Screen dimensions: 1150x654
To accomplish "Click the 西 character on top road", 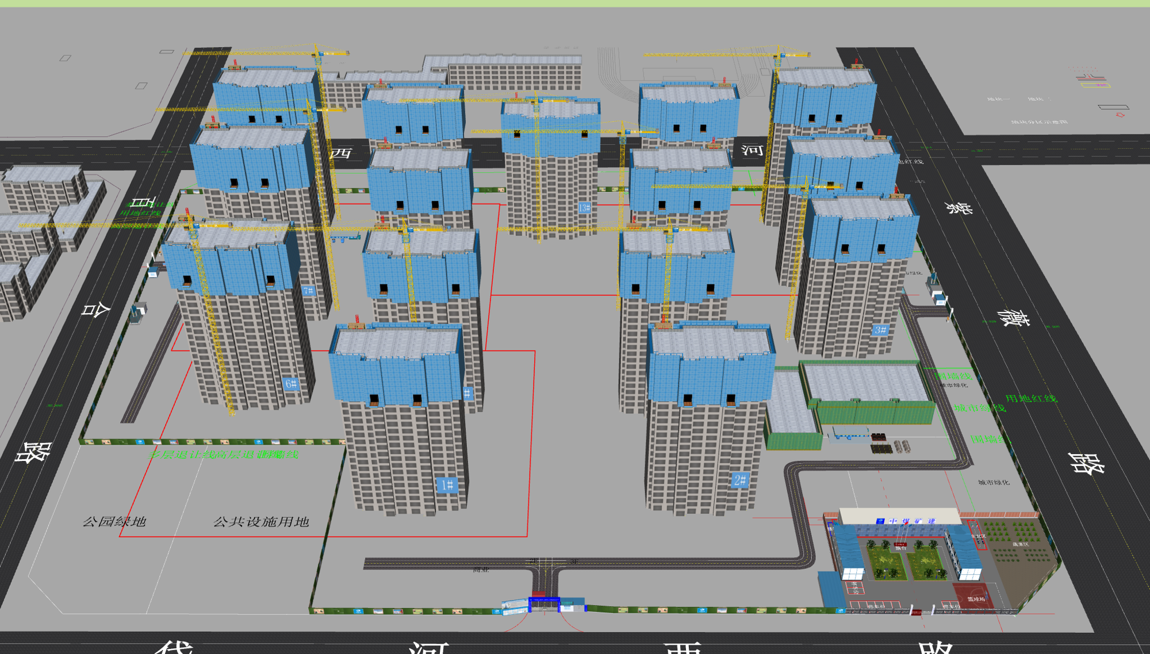I will click(341, 153).
